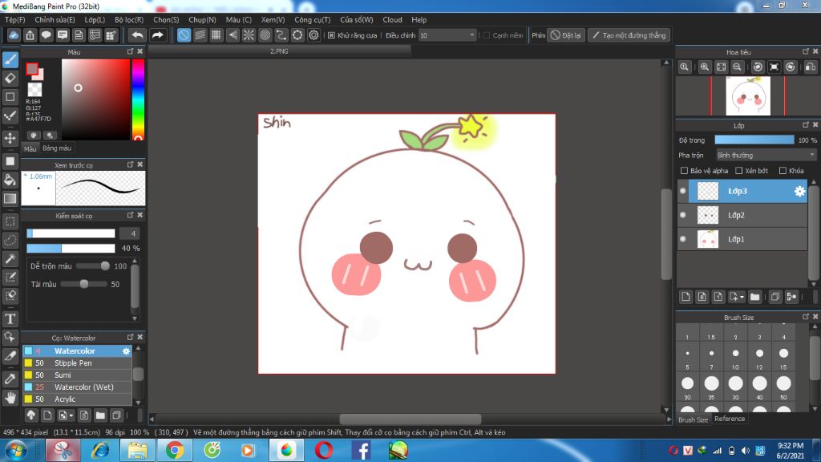Adjust the Độ trong opacity slider
The height and width of the screenshot is (462, 821).
click(754, 140)
